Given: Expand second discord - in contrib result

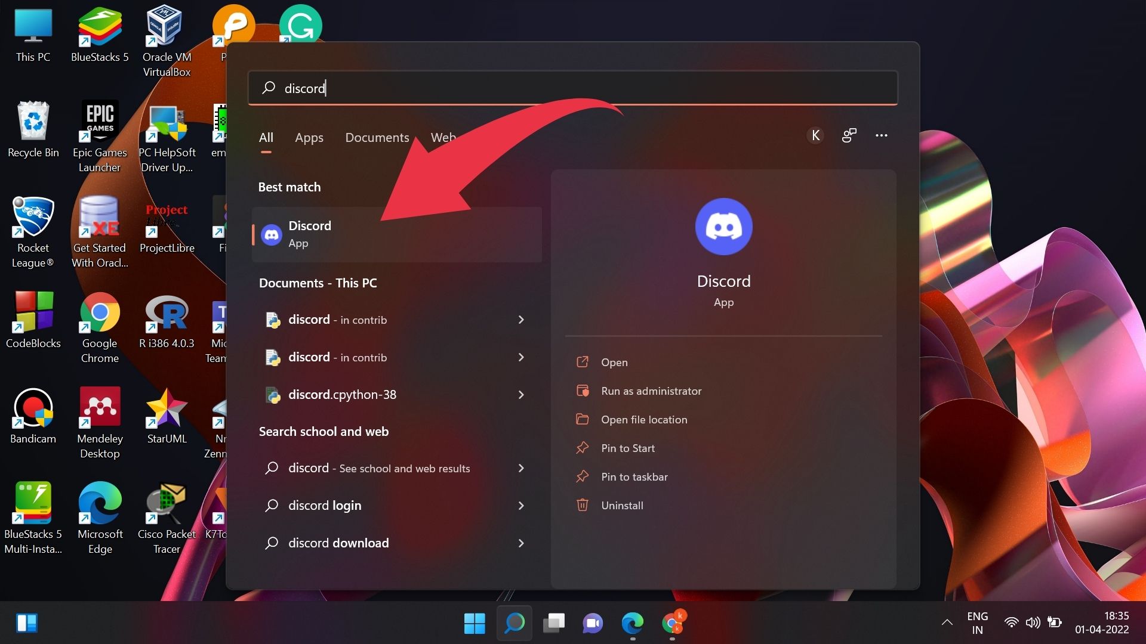Looking at the screenshot, I should [520, 357].
